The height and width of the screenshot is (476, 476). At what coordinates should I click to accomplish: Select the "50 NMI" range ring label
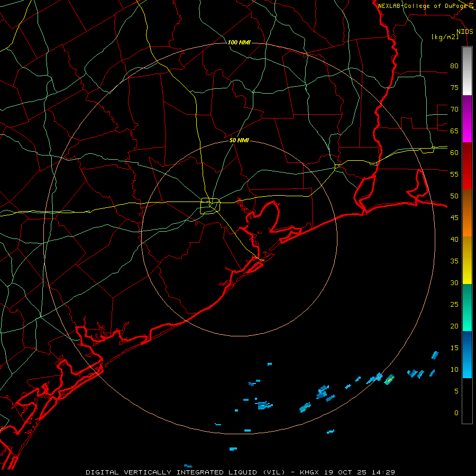[239, 140]
